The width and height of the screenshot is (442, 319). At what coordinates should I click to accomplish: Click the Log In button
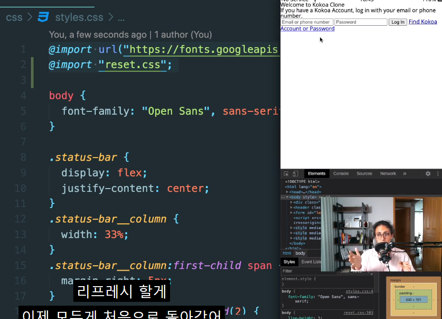click(x=398, y=22)
